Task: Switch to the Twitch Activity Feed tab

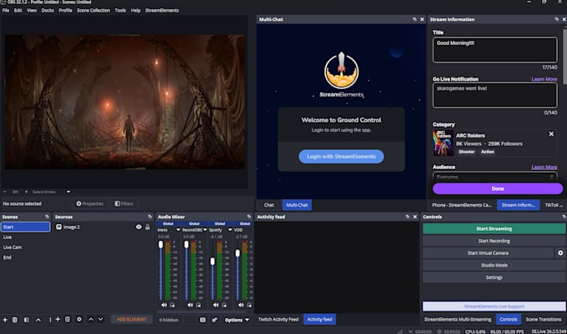Action: [x=278, y=319]
